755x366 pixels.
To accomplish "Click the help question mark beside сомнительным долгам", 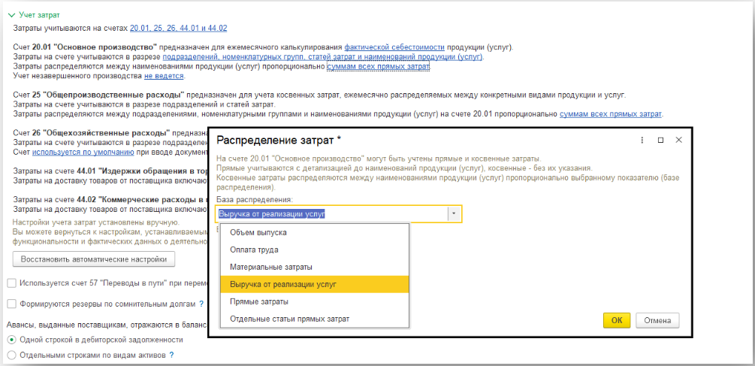I will coord(201,304).
